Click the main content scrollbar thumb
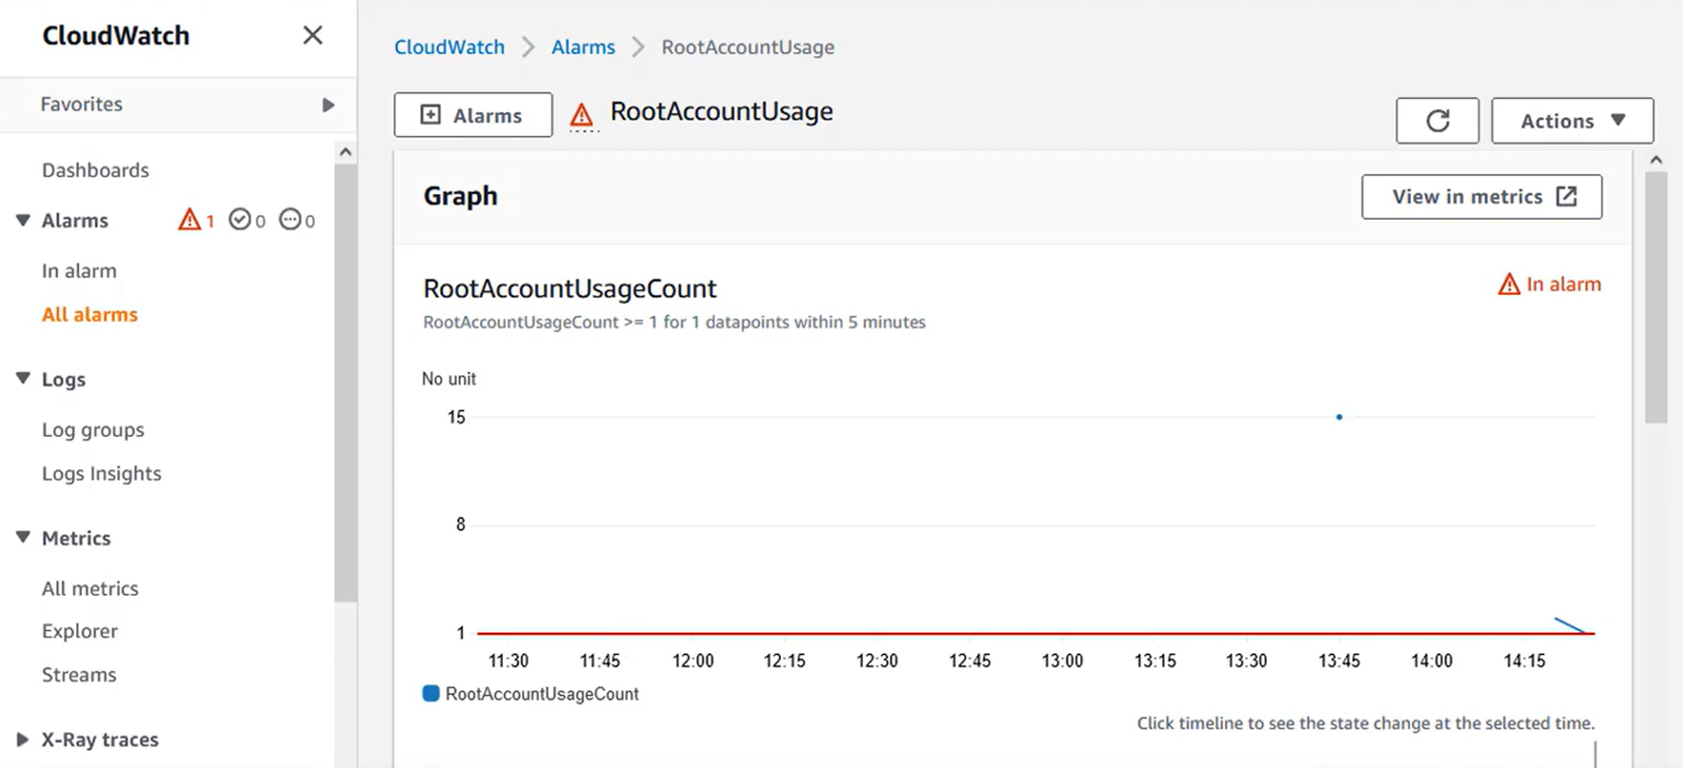 tap(1656, 297)
